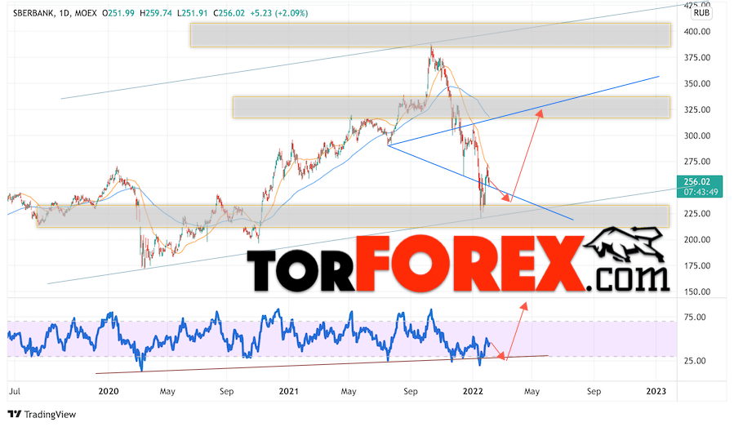Click the 300.00 price axis label
Screen dimensions: 734x427
coord(697,136)
